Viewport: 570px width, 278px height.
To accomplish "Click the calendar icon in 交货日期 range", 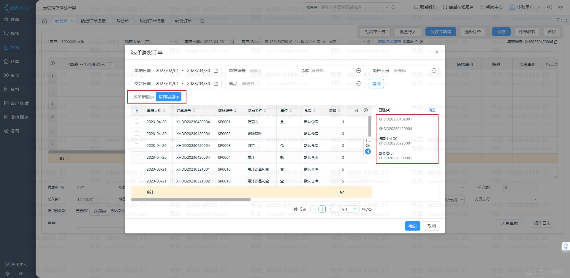I will click(x=216, y=84).
